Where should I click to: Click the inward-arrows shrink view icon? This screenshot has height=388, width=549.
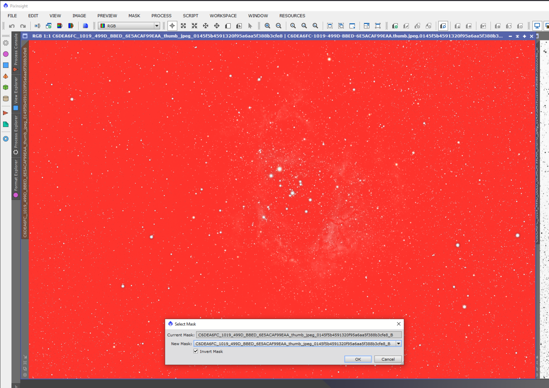(x=194, y=26)
